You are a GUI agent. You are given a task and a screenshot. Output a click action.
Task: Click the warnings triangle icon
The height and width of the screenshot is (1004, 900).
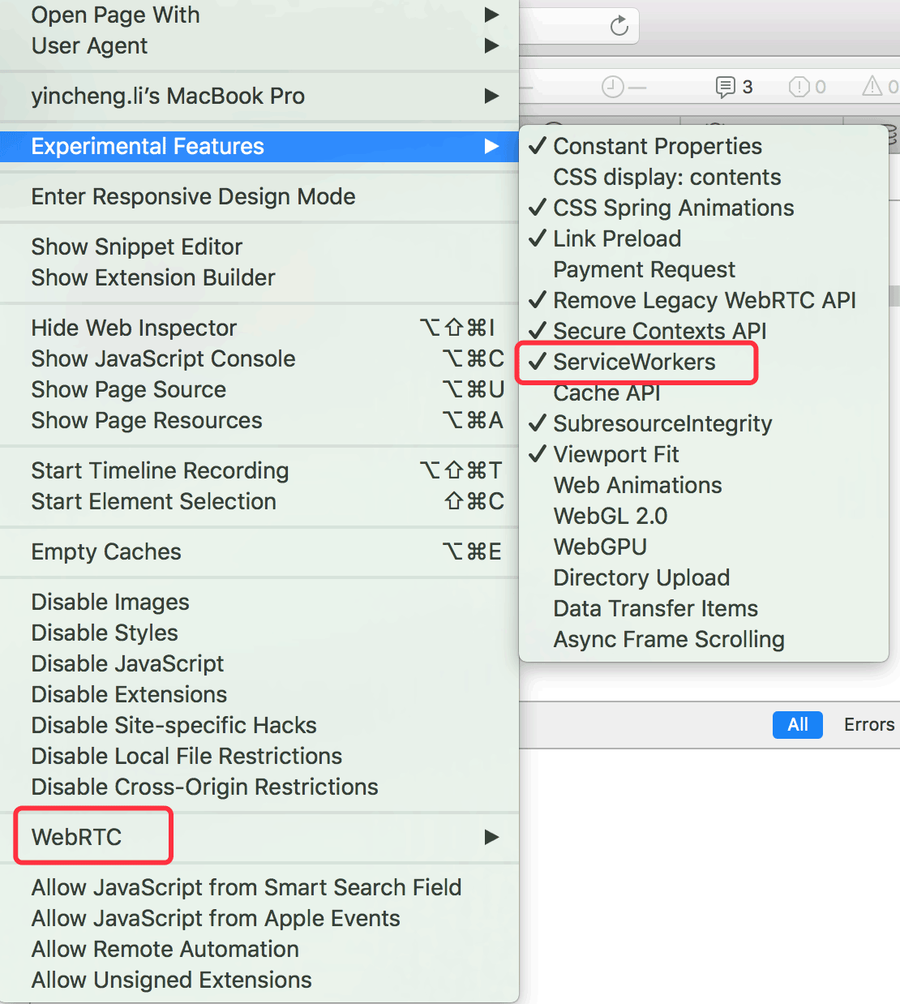pos(872,85)
